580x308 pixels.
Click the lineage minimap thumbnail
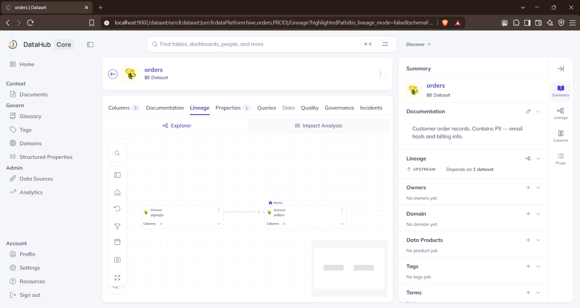[349, 268]
